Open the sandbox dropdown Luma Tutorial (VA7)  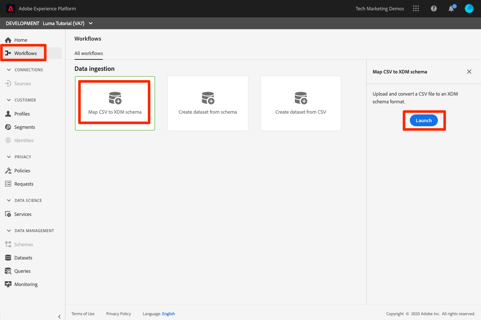coord(68,23)
